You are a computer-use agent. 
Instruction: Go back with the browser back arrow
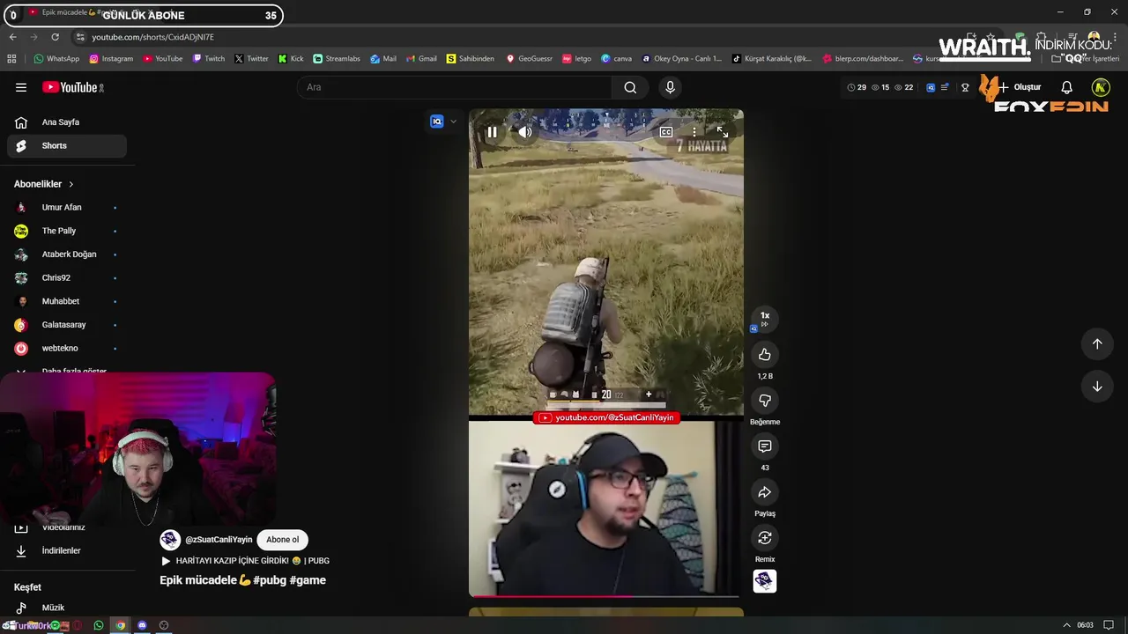12,37
